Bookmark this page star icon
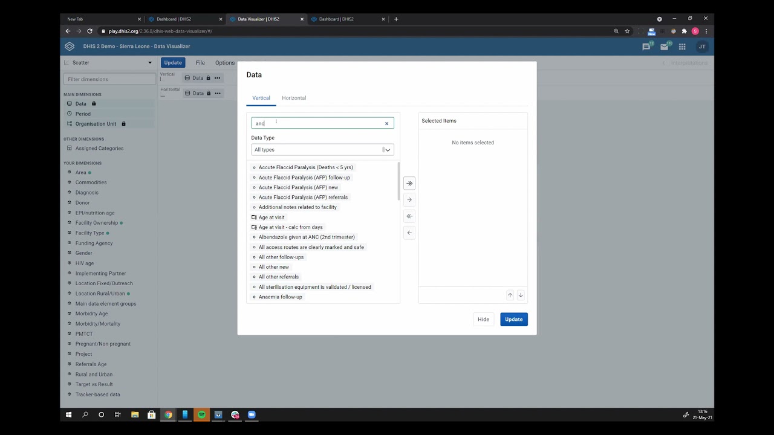774x435 pixels. tap(627, 31)
